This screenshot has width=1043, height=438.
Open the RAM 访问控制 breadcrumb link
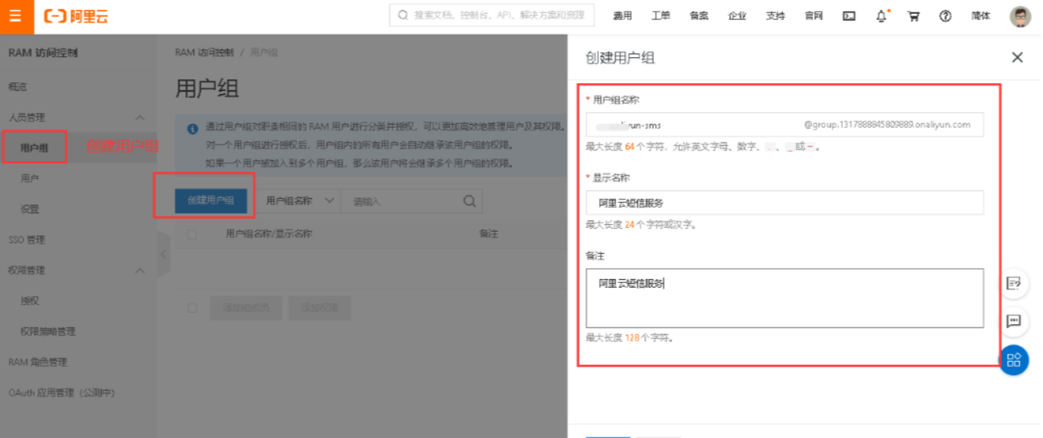(x=204, y=52)
